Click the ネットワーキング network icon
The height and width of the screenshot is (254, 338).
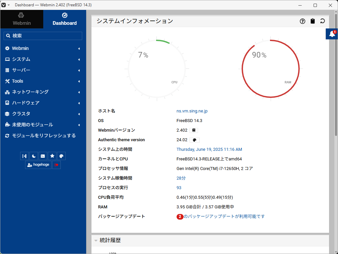point(7,92)
